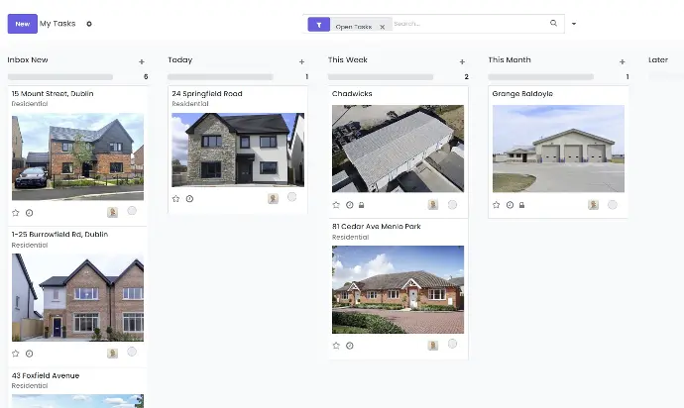Star the Chadwicks card
The width and height of the screenshot is (684, 408).
[x=336, y=205]
